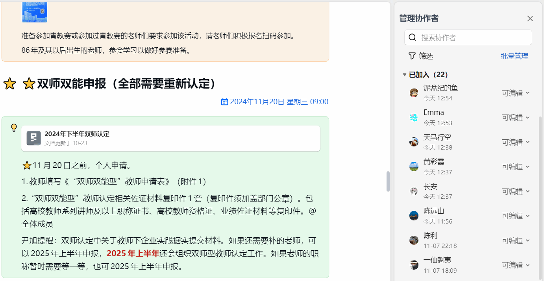This screenshot has width=544, height=281.
Task: Open the 2024年11月20日 date reminder
Action: pos(275,102)
